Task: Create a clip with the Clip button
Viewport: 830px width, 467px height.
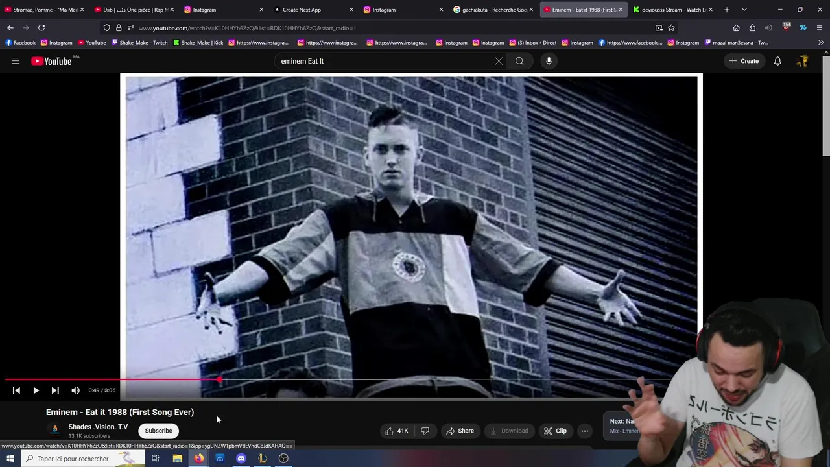Action: point(555,431)
